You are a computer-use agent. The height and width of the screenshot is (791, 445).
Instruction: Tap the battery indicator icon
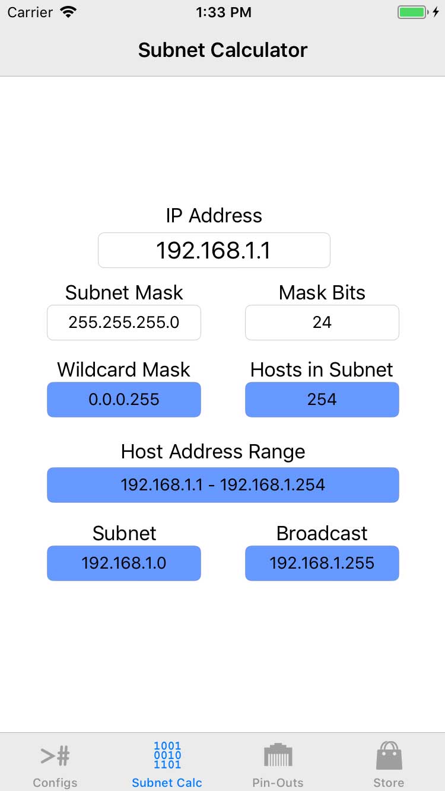[x=412, y=12]
